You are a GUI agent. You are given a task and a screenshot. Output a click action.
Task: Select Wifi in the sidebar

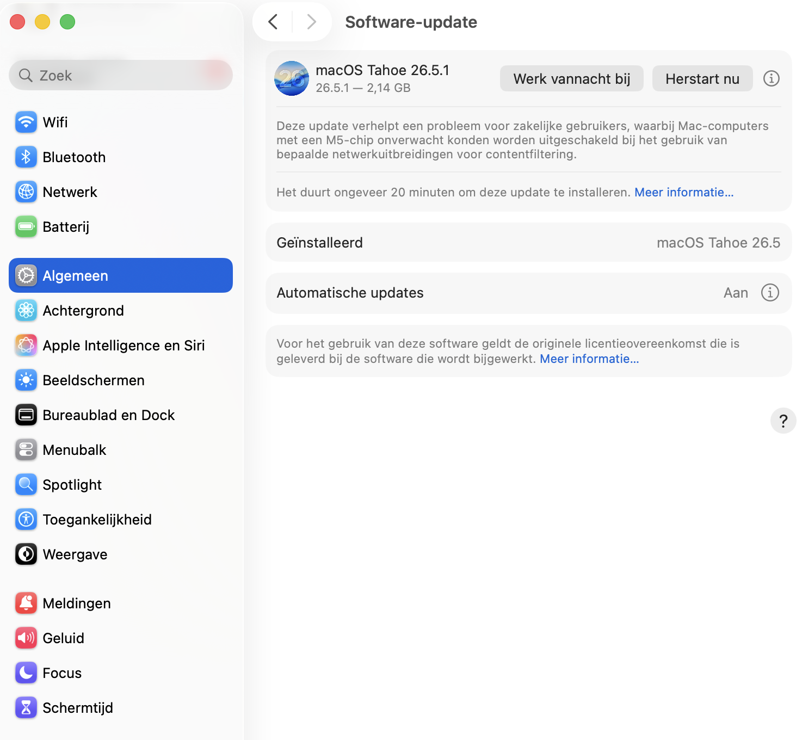click(x=55, y=122)
